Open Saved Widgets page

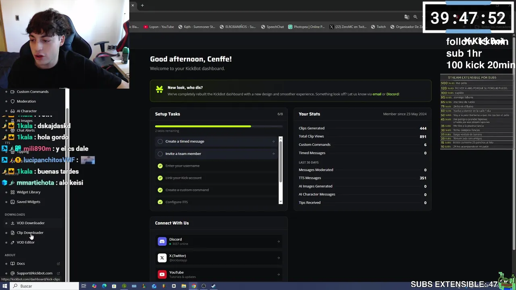28,202
